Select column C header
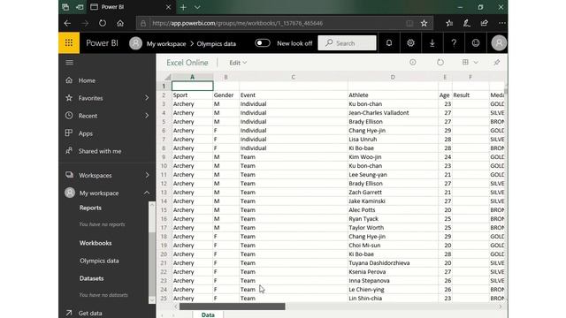This screenshot has width=566, height=318. point(293,77)
